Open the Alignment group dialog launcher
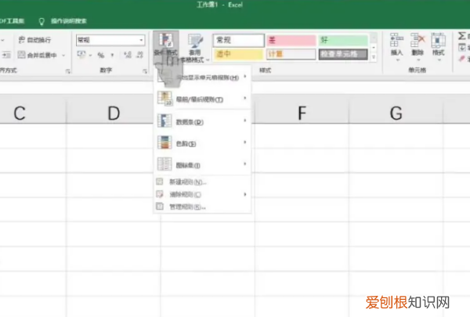 coord(67,71)
